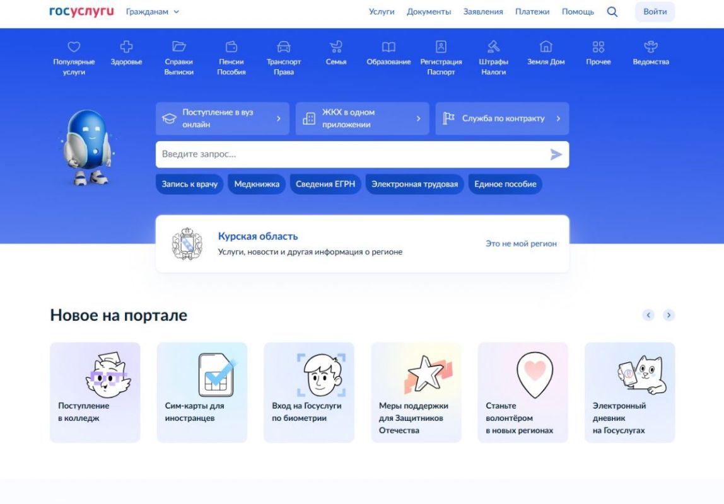The width and height of the screenshot is (724, 504).
Task: Open the Сим-карты для иностранцев card
Action: click(202, 392)
